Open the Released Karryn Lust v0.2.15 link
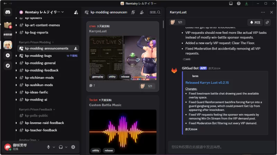This screenshot has height=155, width=277. click(x=207, y=83)
